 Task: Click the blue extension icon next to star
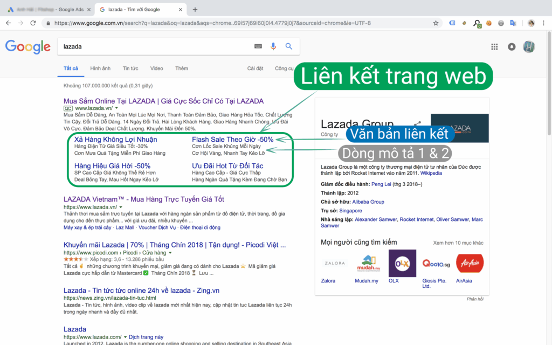(452, 23)
